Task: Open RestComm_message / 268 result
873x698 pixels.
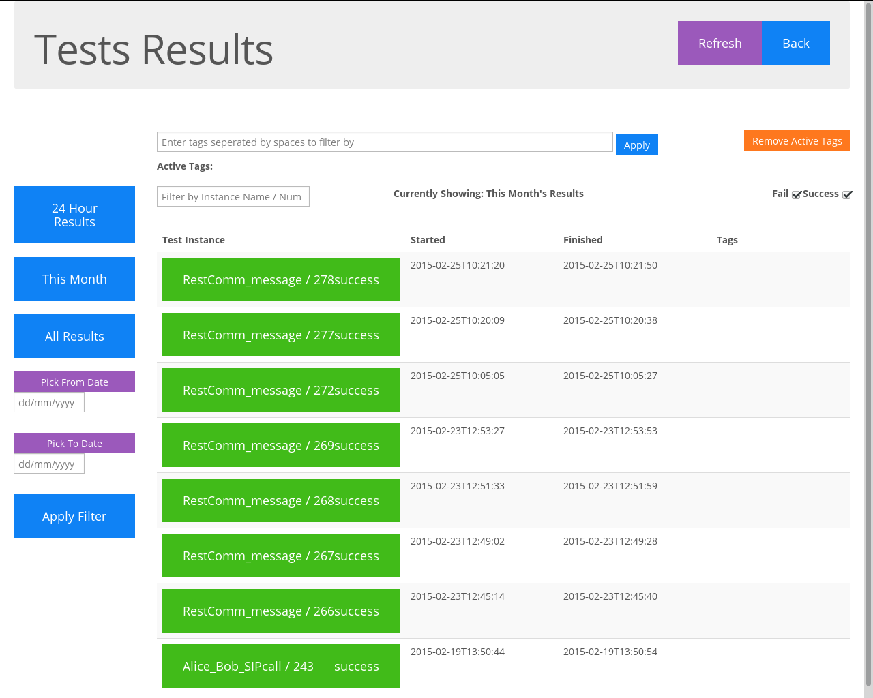Action: pos(281,500)
